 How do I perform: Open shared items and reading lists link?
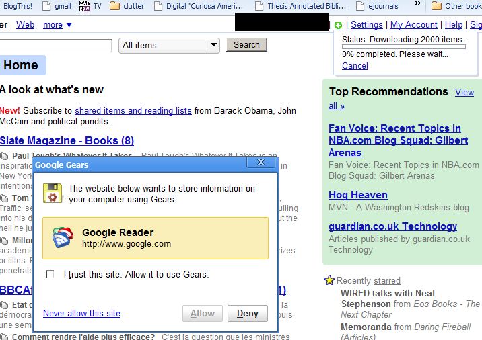tap(133, 110)
